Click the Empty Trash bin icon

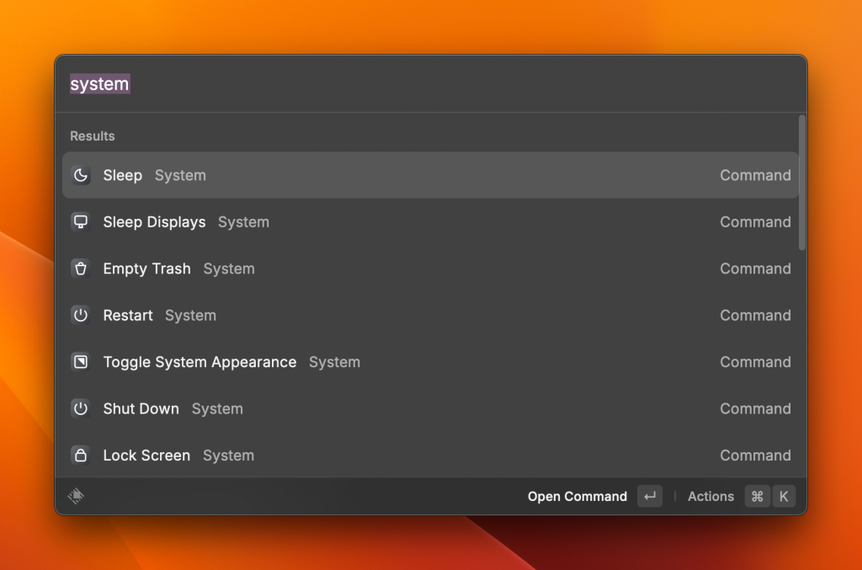pos(81,269)
